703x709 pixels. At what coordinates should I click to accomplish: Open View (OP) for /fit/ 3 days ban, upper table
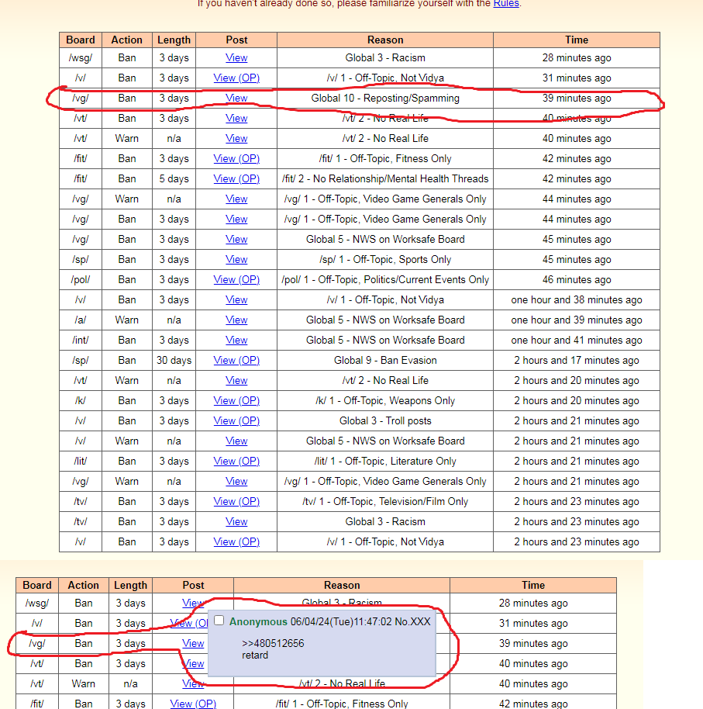236,159
